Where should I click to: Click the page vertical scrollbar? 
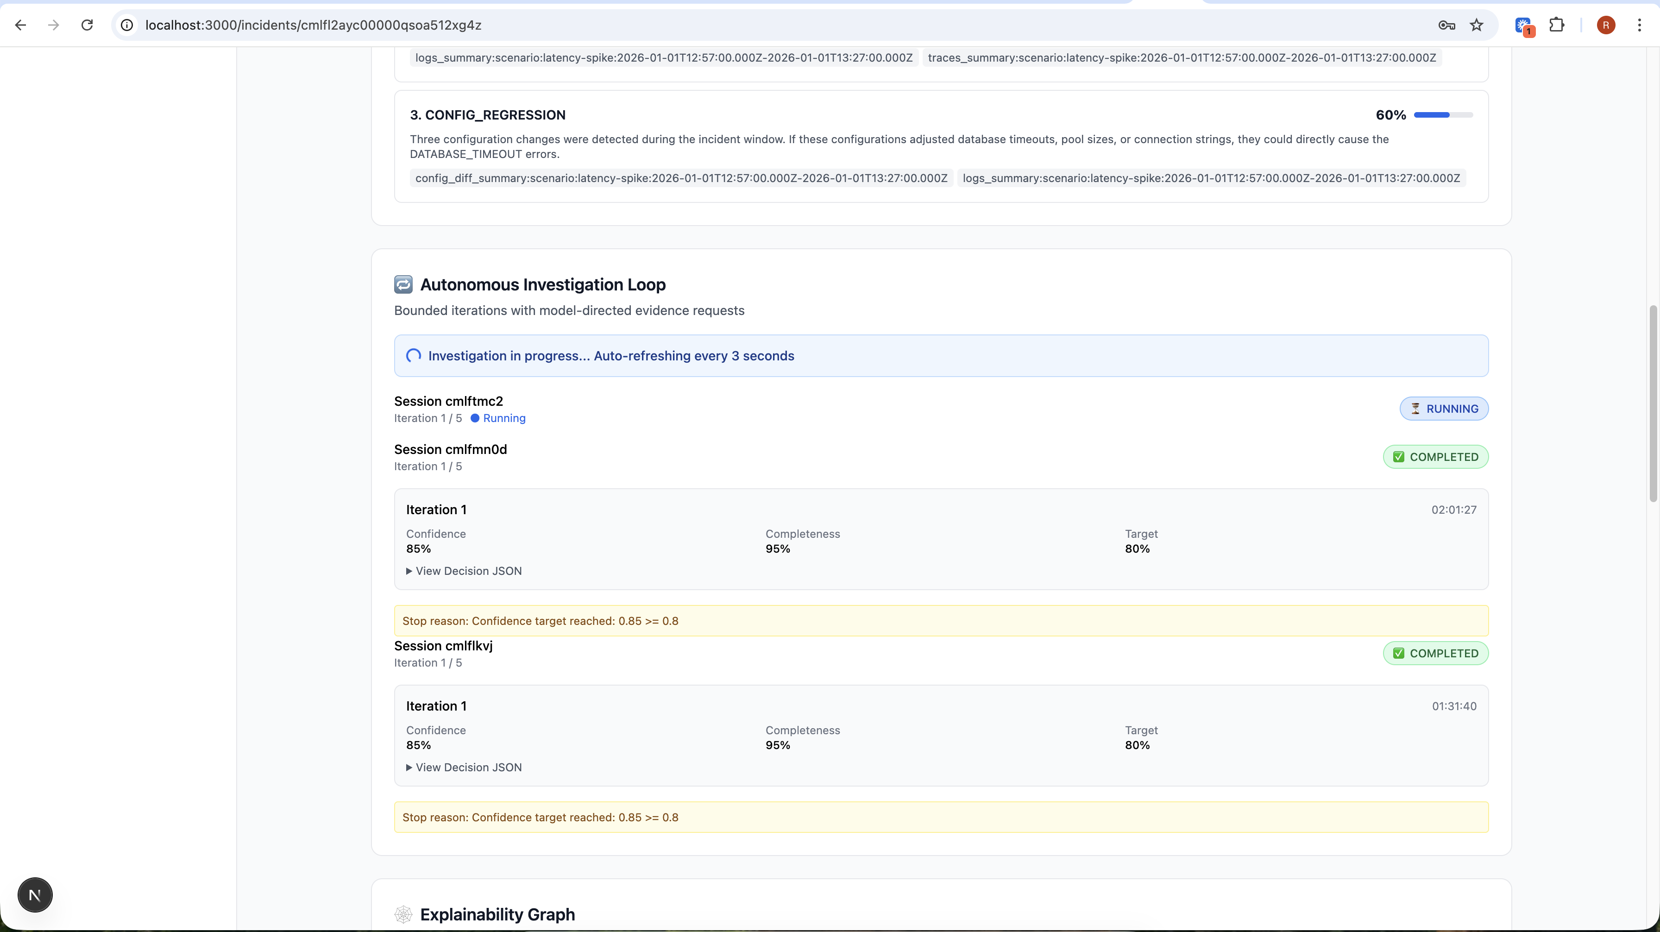(1653, 403)
